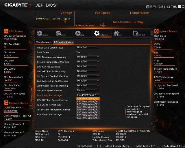This screenshot has width=185, height=148.
Task: Click the GIGABYTE logo
Action: coord(16,5)
